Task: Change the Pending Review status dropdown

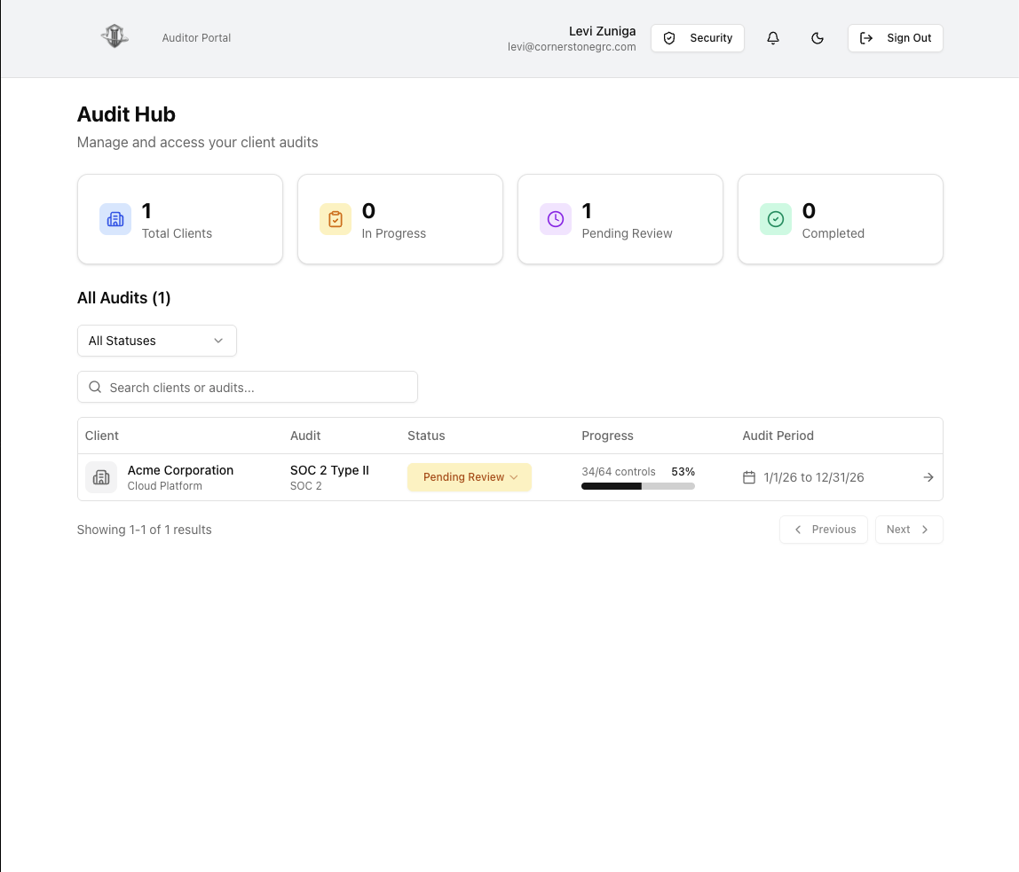Action: (x=470, y=477)
